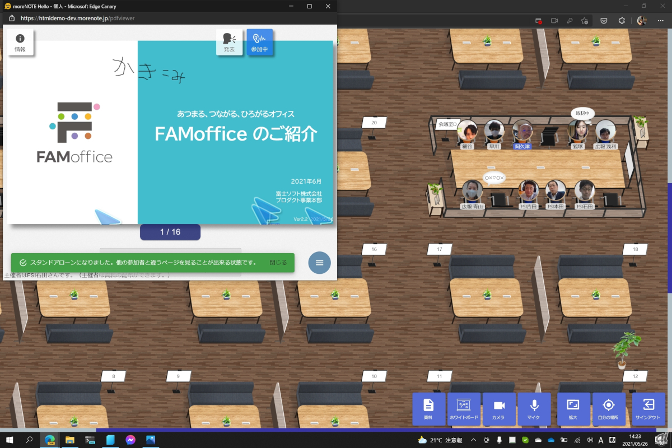This screenshot has height=448, width=672.
Task: Open the weather widget showing 21°C
Action: [440, 440]
